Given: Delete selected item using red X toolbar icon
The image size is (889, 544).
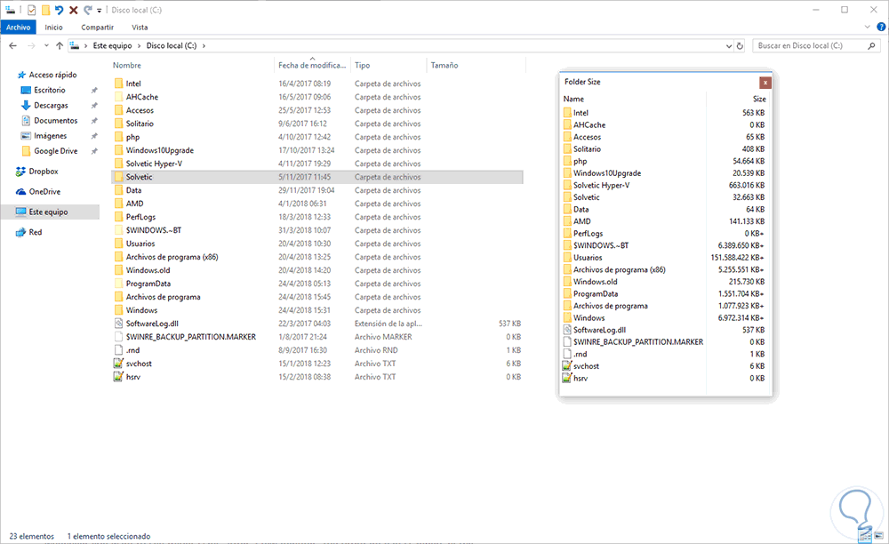Looking at the screenshot, I should 74,11.
